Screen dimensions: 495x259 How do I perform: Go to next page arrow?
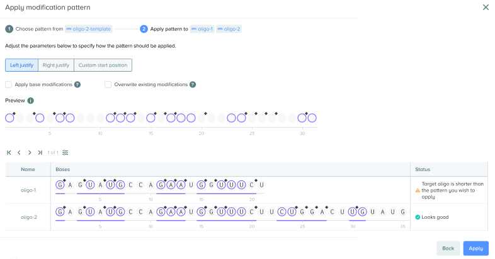pos(30,153)
